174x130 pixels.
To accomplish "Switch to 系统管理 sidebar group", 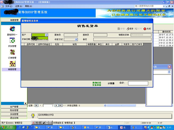I will click(14, 114).
